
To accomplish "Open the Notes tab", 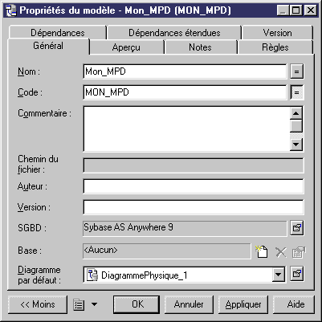I will tap(200, 47).
